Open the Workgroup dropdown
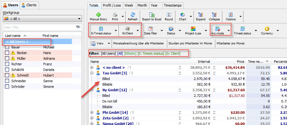 coord(42,19)
